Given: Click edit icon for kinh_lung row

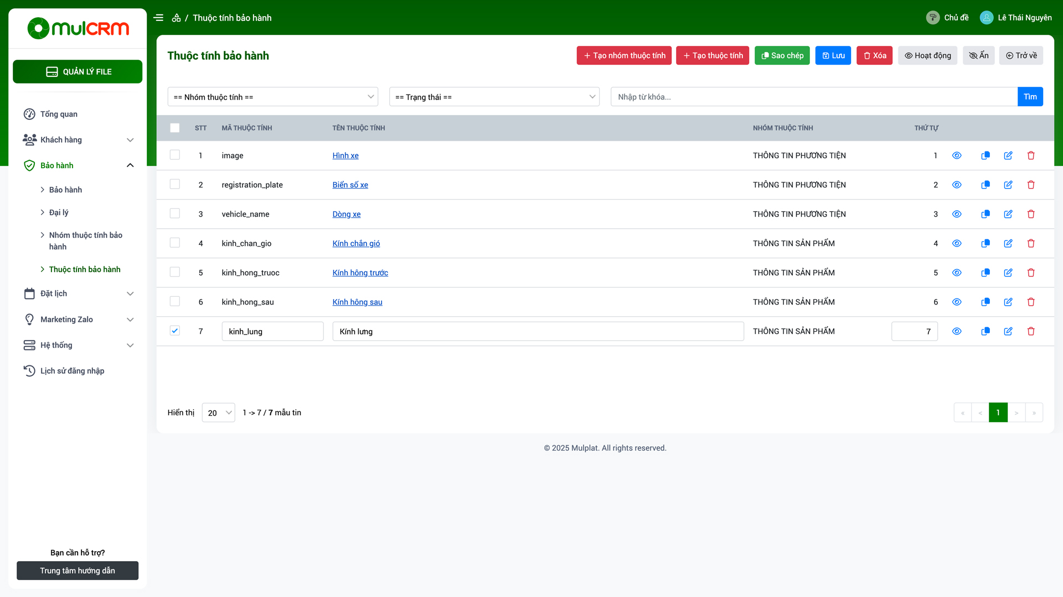Looking at the screenshot, I should pyautogui.click(x=1008, y=332).
